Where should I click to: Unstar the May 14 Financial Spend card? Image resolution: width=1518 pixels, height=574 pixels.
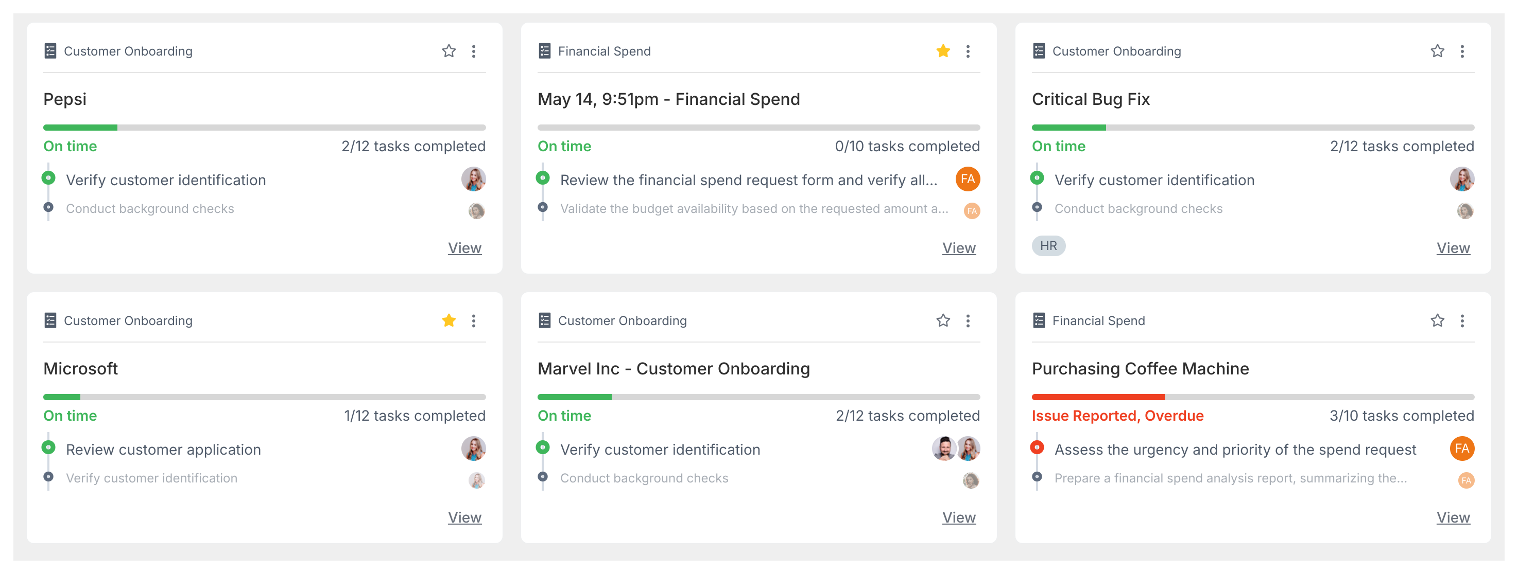click(943, 51)
